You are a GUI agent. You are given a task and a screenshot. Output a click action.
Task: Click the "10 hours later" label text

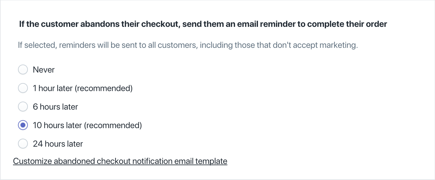[58, 125]
